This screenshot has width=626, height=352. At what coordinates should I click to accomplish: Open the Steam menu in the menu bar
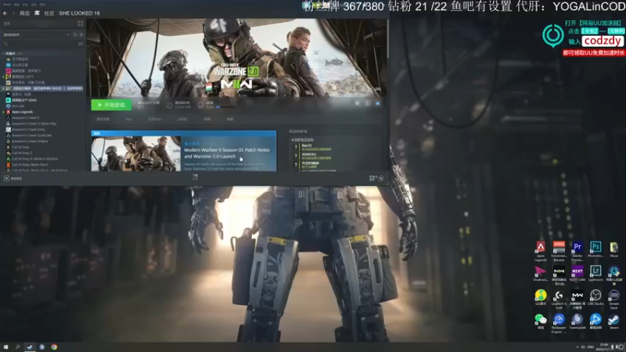(x=7, y=5)
